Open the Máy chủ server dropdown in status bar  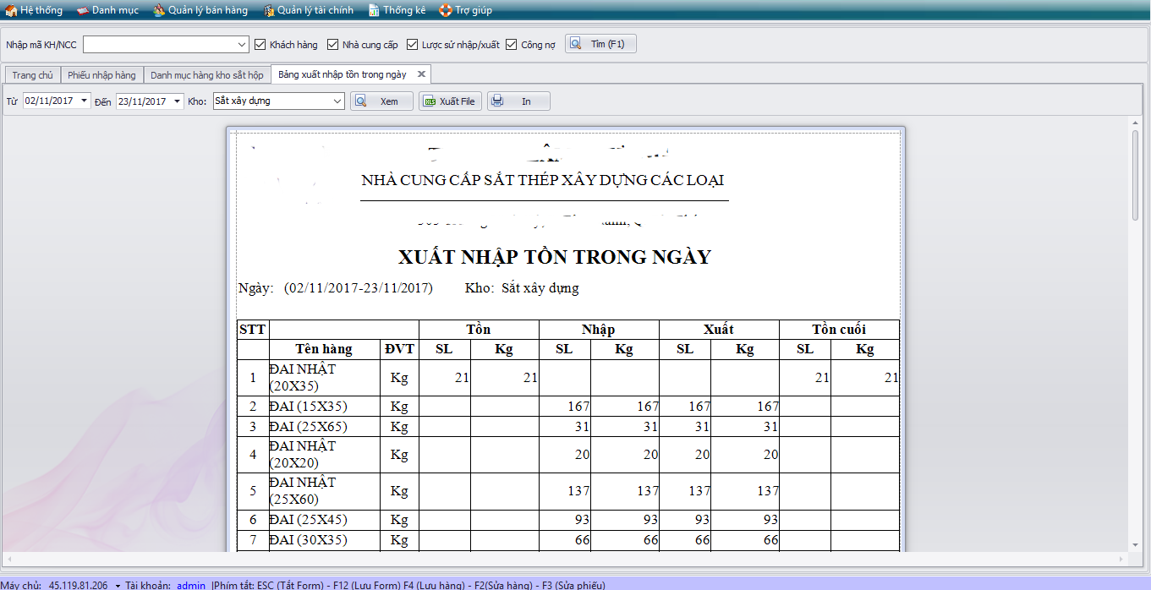click(x=118, y=585)
